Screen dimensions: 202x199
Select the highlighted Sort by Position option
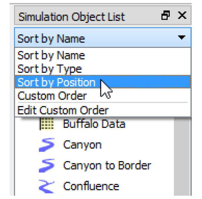(103, 82)
